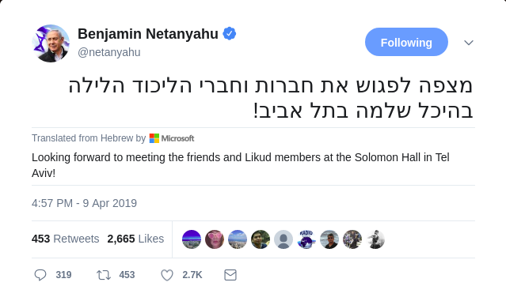
Task: Click the Translated from Hebrew by label
Action: tap(89, 138)
